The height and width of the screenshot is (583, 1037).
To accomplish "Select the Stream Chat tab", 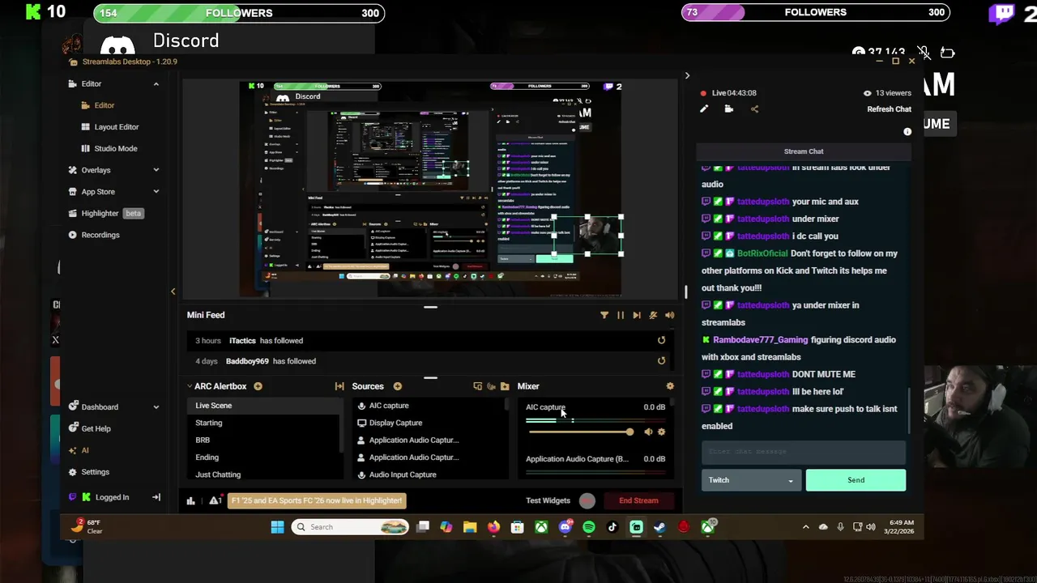I will [804, 151].
